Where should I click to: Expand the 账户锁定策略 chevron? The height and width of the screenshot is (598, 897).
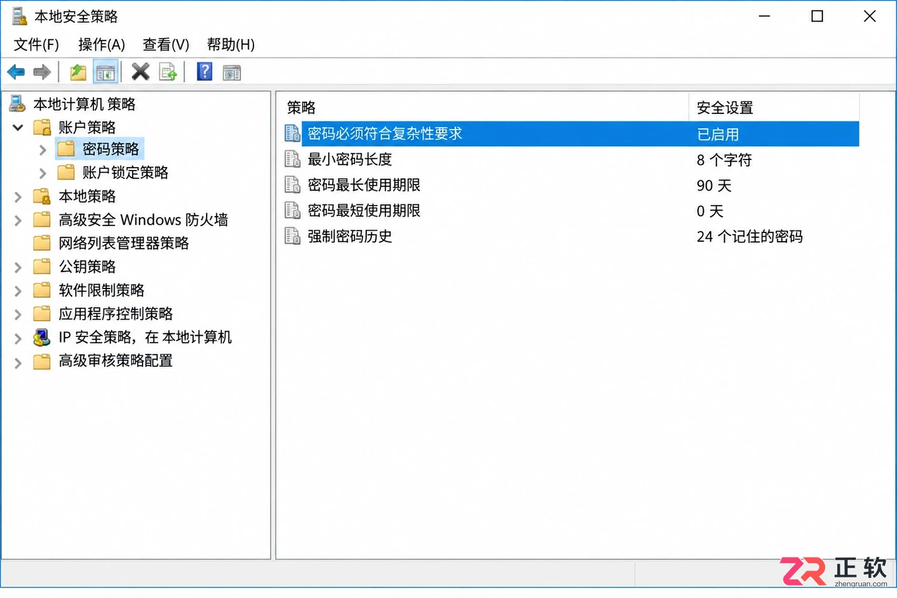point(42,173)
